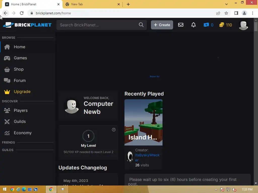Launch Internet Explorer from taskbar

click(x=18, y=189)
